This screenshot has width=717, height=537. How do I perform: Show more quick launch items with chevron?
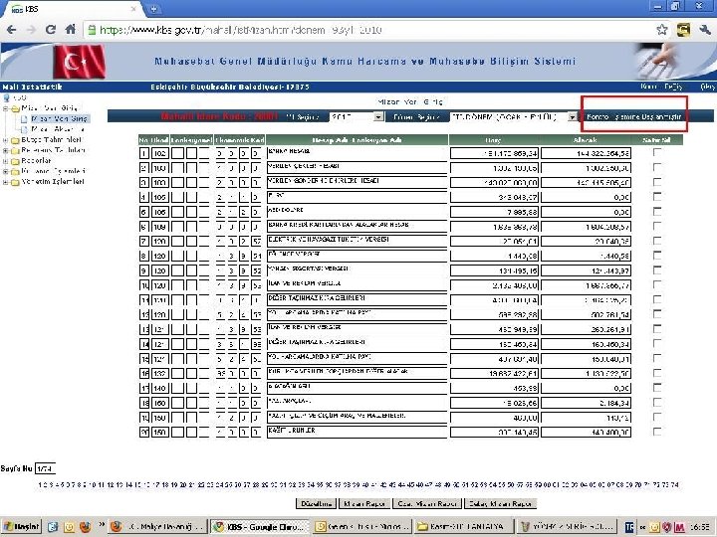[x=102, y=524]
